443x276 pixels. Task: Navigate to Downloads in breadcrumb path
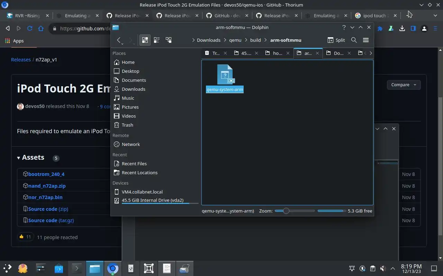[x=209, y=40]
